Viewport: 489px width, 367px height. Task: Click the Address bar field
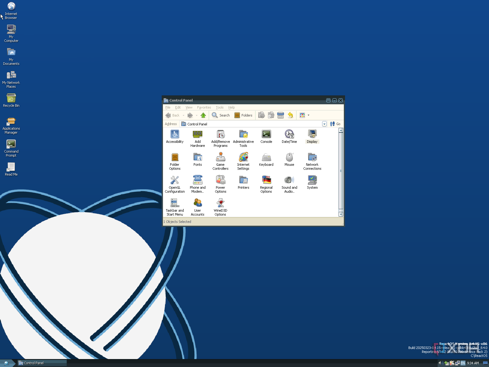click(x=254, y=124)
